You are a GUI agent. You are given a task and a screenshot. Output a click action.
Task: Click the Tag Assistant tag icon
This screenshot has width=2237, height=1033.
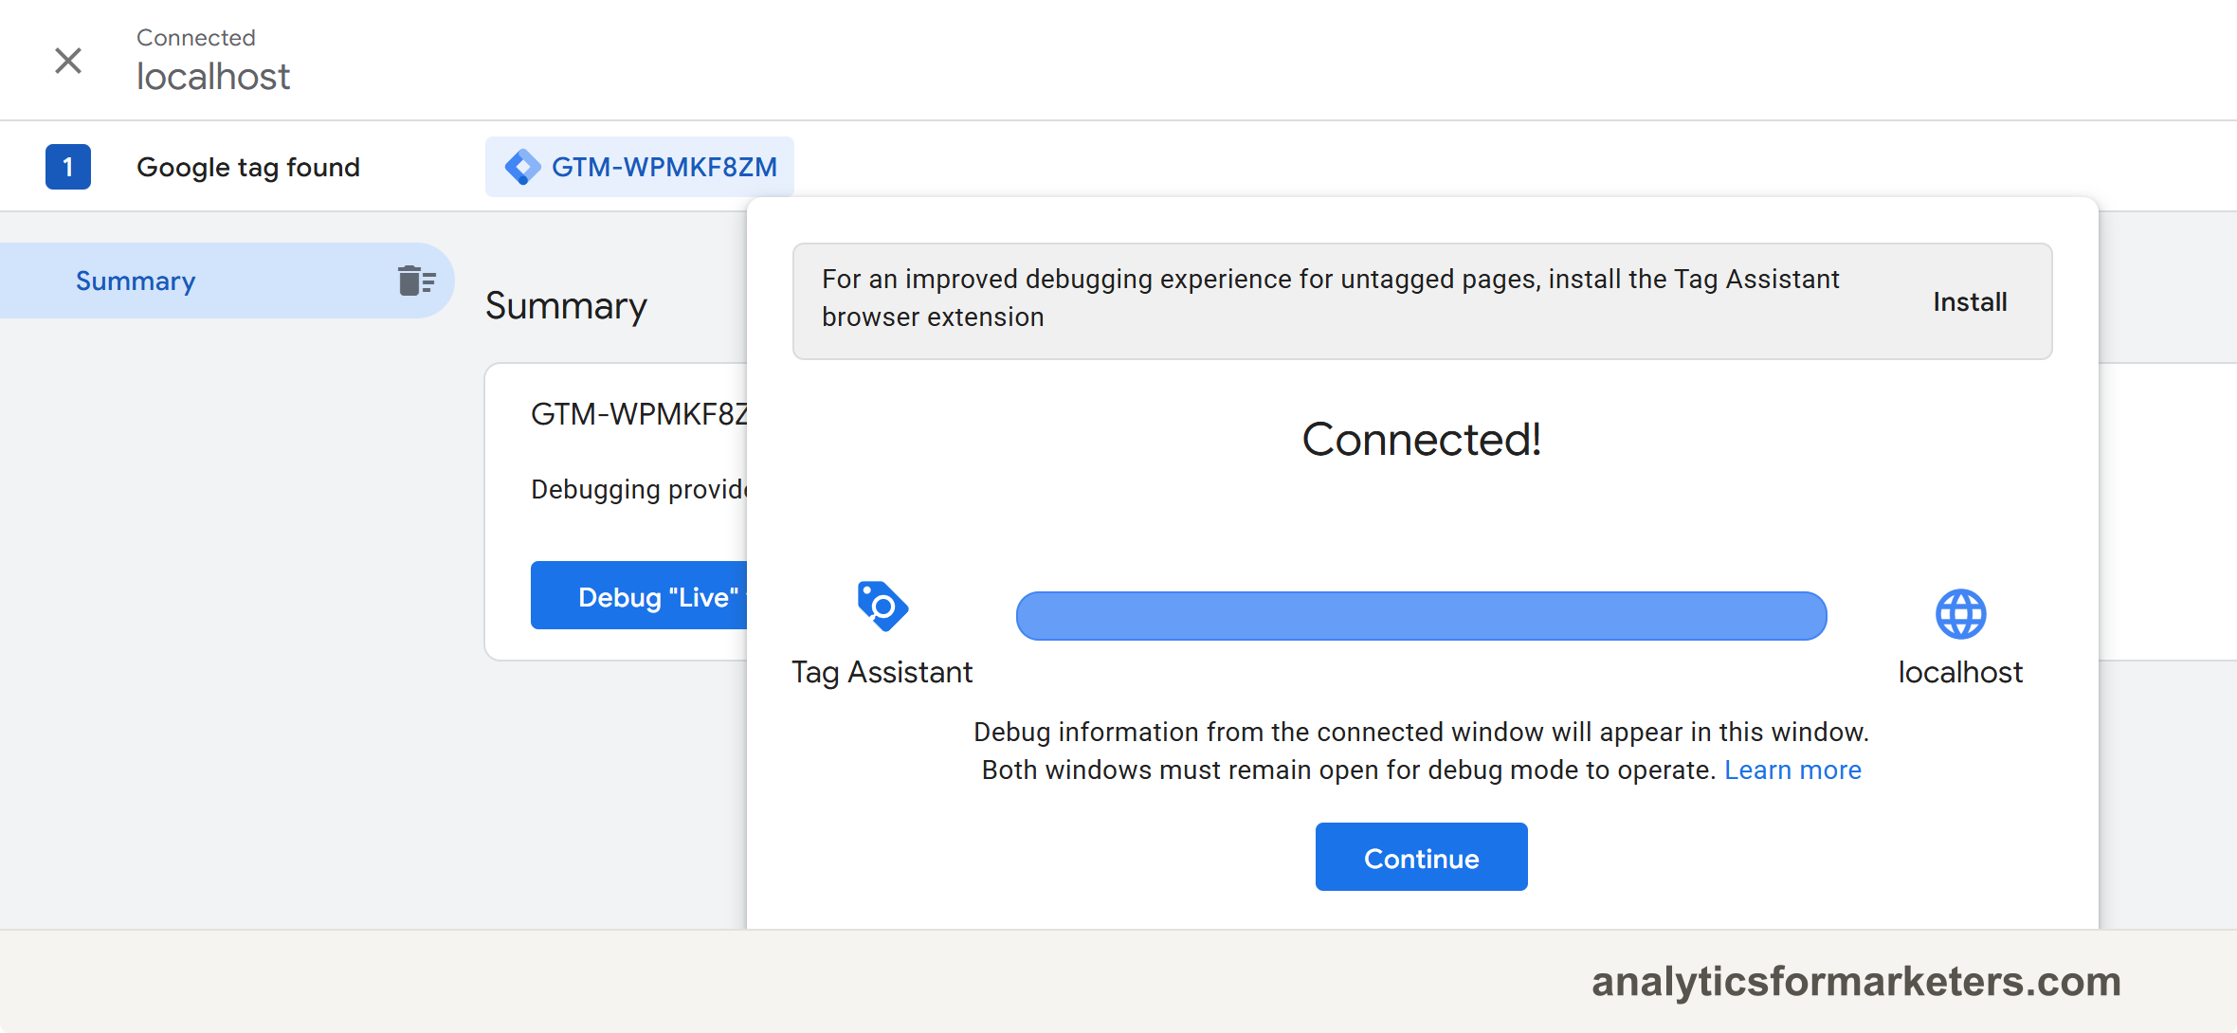coord(882,607)
